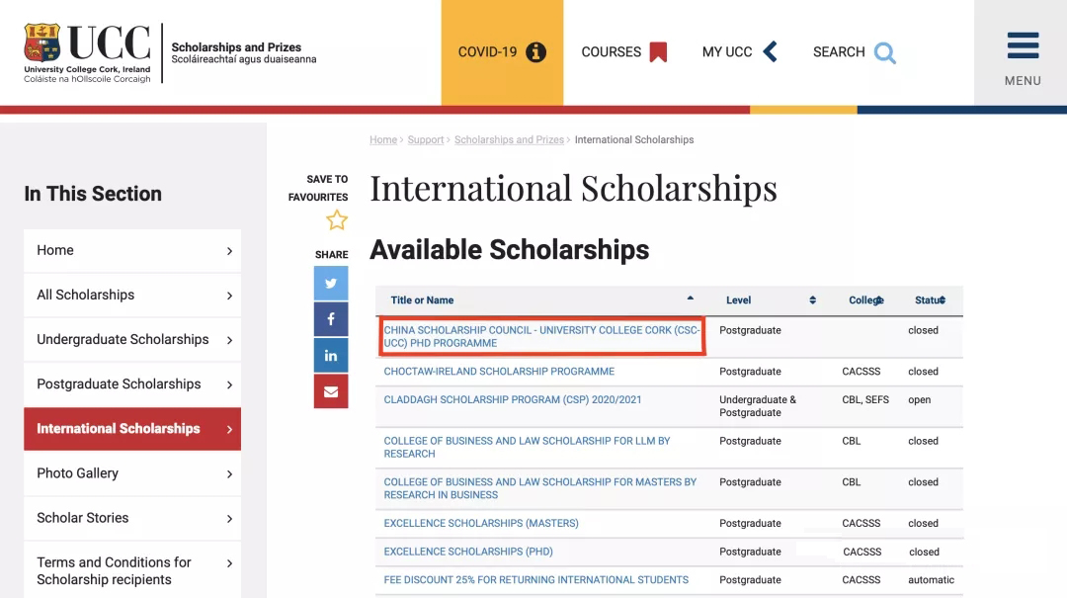Open Excellence Scholarships (PhD) link
The width and height of the screenshot is (1067, 598).
pos(468,552)
